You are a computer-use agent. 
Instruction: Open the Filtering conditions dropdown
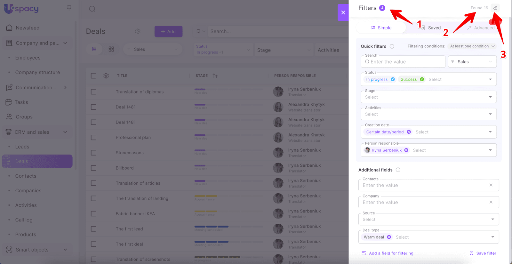[x=472, y=46]
